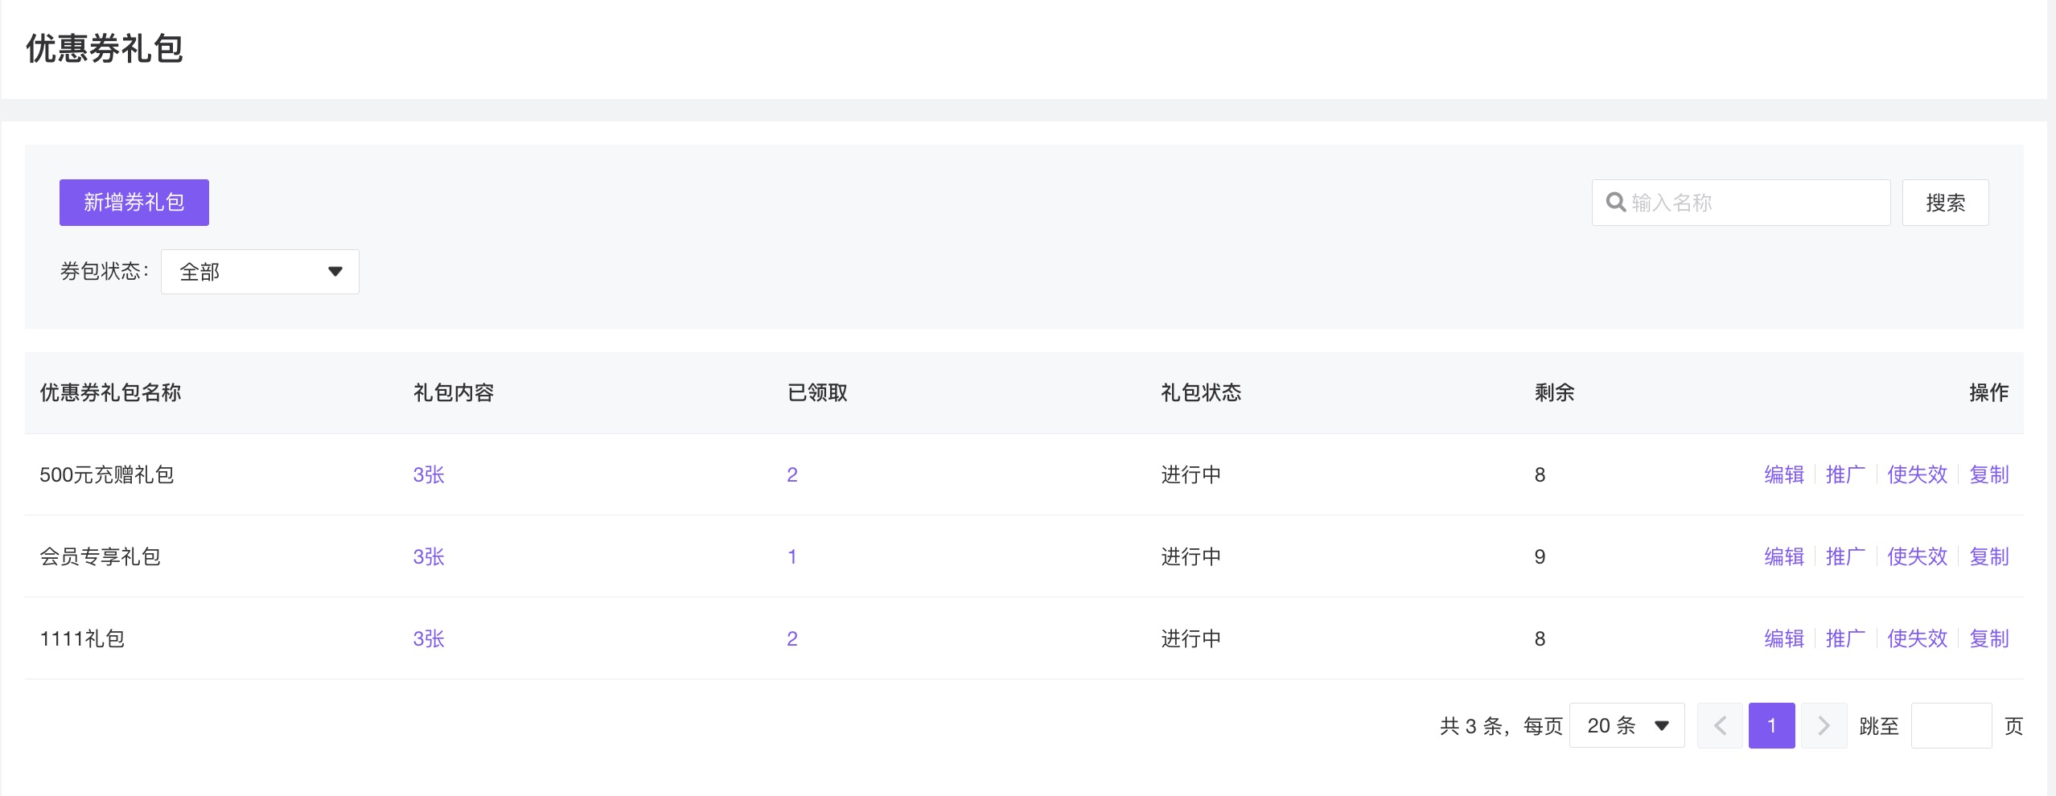The width and height of the screenshot is (2056, 796).
Task: Go to next page arrow
Action: pyautogui.click(x=1824, y=726)
